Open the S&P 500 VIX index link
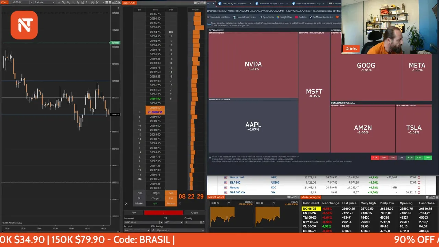The height and width of the screenshot is (247, 439). [x=237, y=192]
